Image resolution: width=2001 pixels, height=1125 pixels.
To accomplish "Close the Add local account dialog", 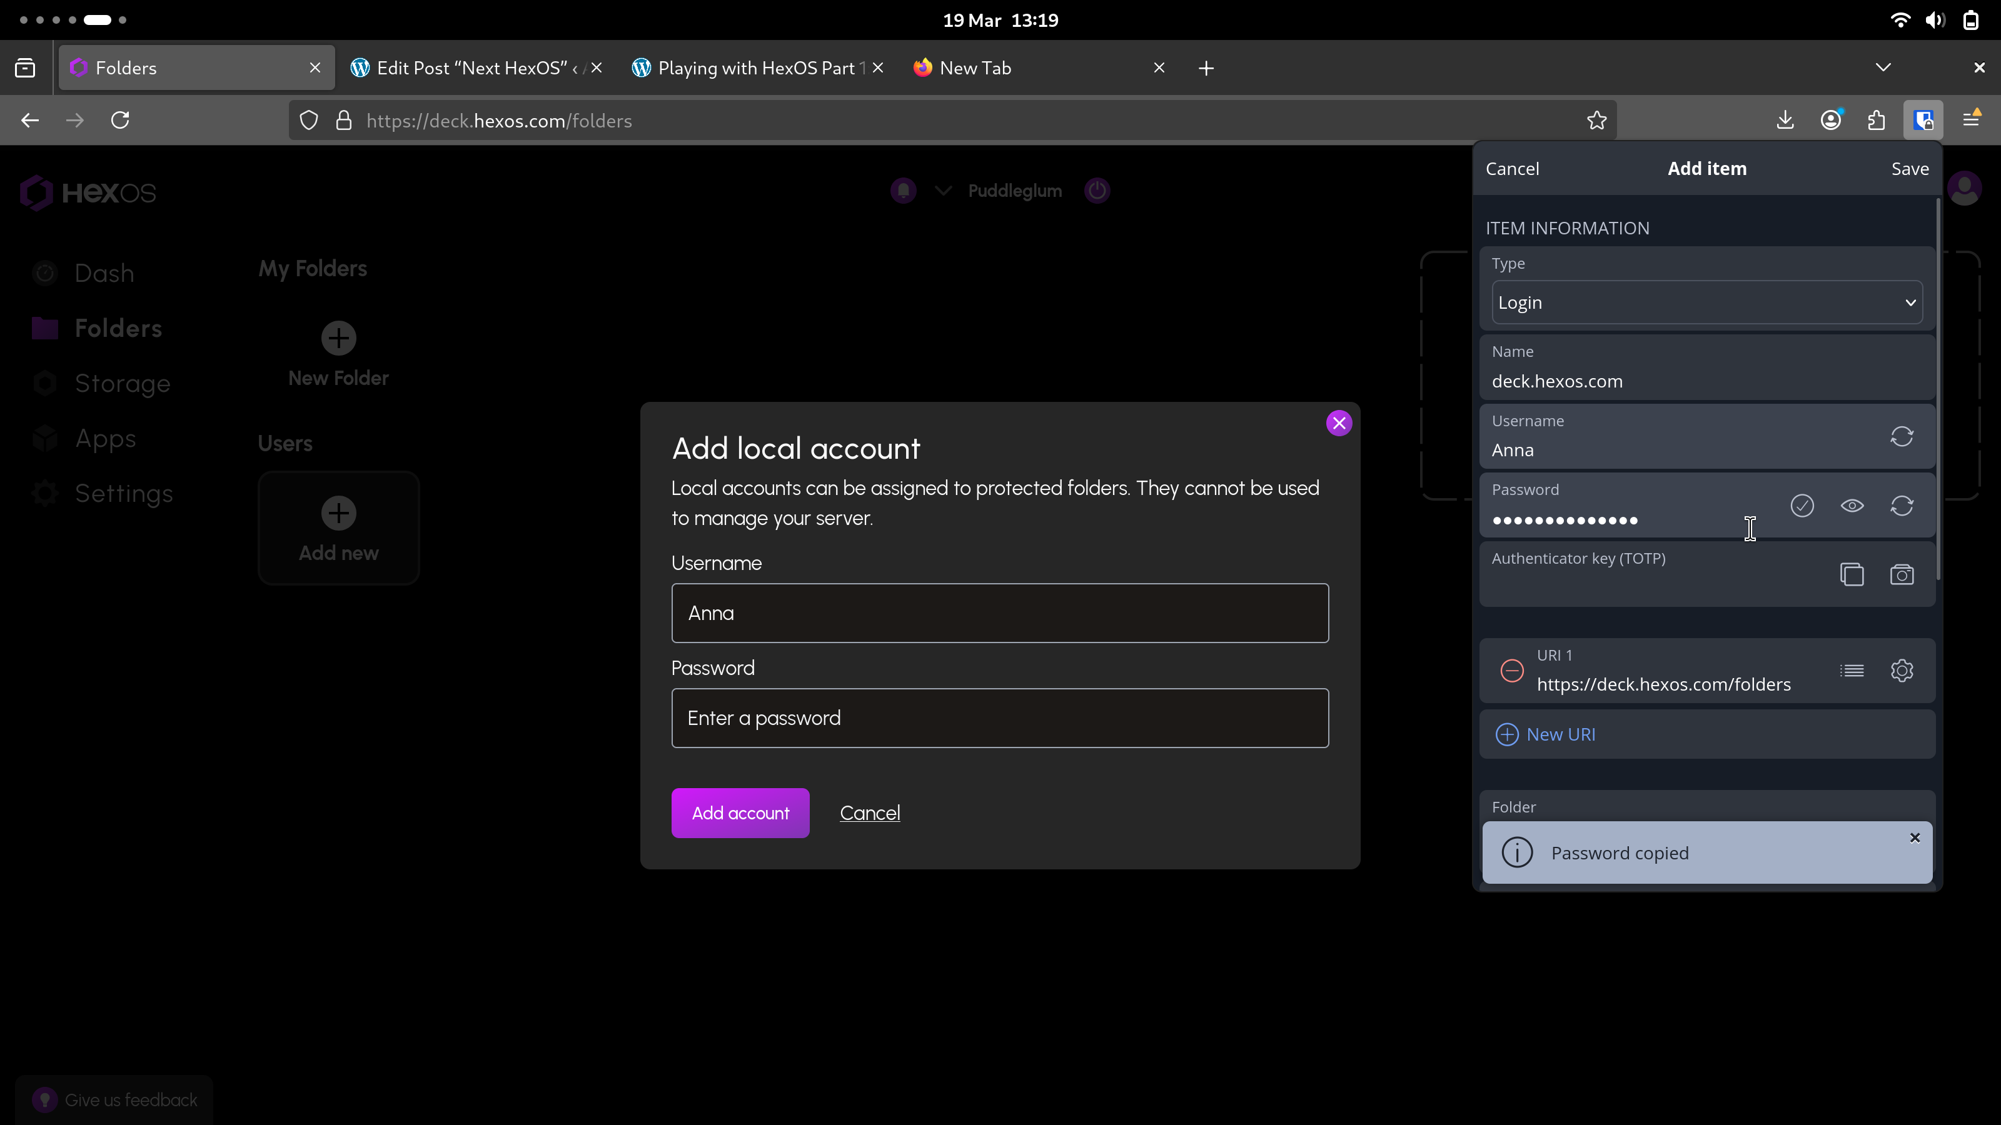I will (x=1339, y=423).
